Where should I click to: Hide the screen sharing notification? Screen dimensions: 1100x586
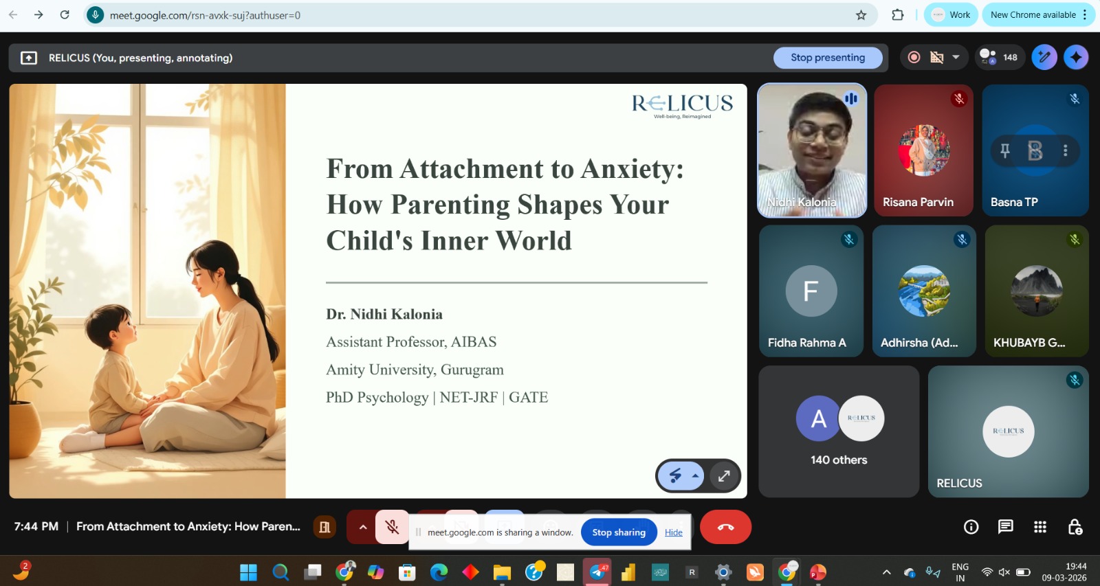[x=673, y=532]
